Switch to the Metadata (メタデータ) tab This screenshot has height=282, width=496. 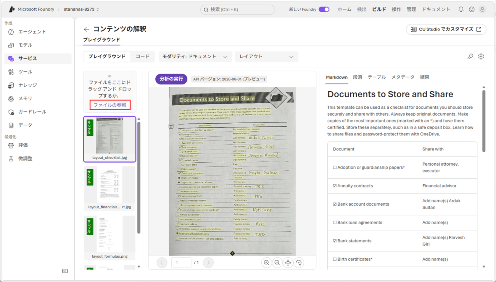point(403,77)
